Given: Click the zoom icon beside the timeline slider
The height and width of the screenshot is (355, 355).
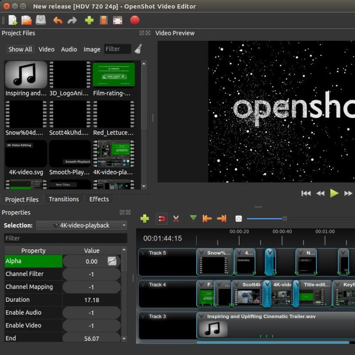Looking at the screenshot, I should [x=239, y=219].
